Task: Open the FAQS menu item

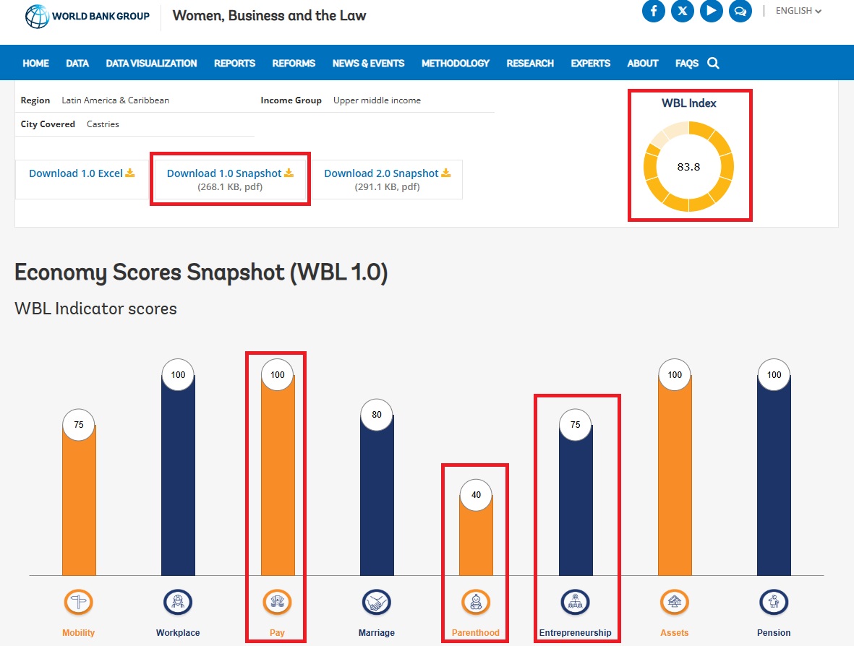Action: coord(688,63)
